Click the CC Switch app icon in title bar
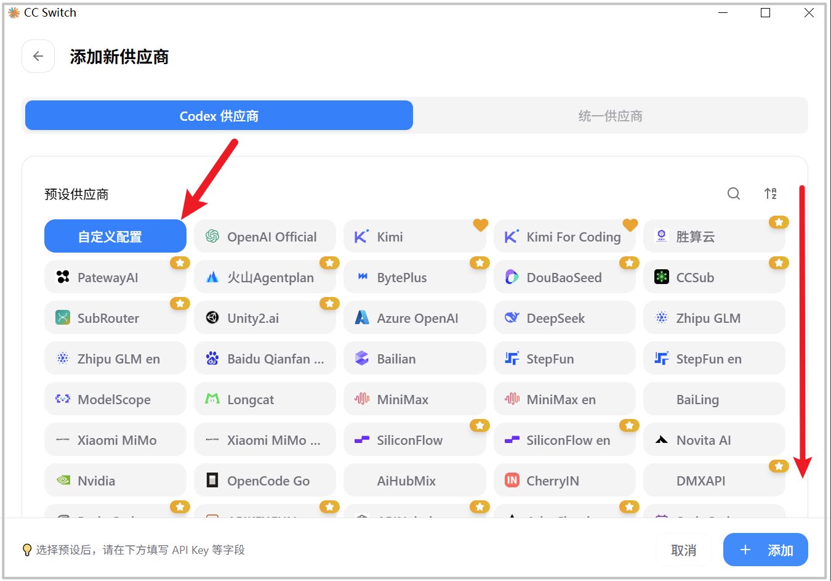 point(14,12)
